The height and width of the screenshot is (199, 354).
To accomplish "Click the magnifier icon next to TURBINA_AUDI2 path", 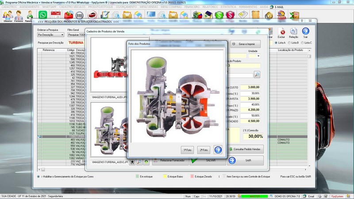I will [x=139, y=162].
